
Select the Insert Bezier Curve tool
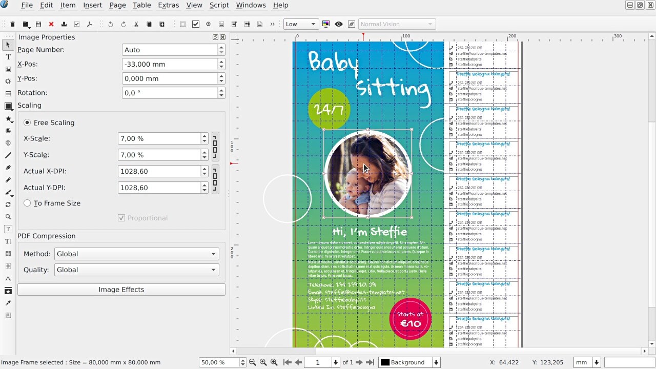click(8, 168)
